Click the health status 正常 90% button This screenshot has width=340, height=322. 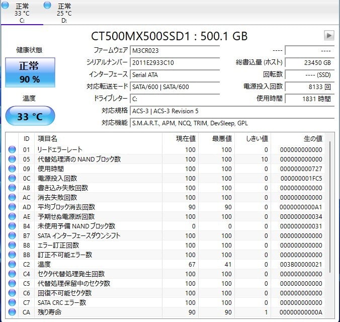[x=29, y=72]
